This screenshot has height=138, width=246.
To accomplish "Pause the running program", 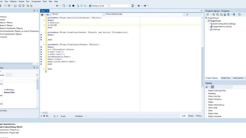I will coord(70,6).
